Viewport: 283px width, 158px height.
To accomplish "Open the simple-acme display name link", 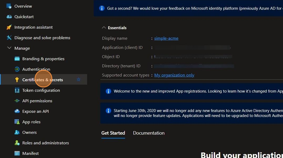I will point(166,38).
